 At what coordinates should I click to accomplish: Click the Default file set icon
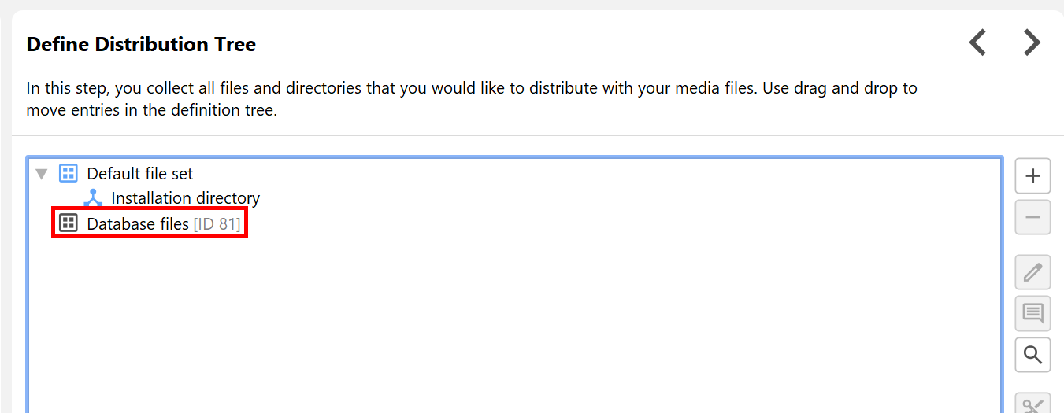[69, 174]
